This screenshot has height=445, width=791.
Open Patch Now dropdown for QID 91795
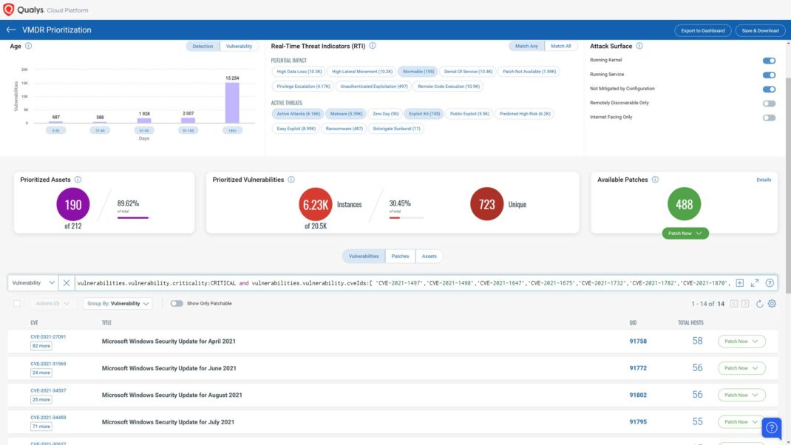[741, 422]
